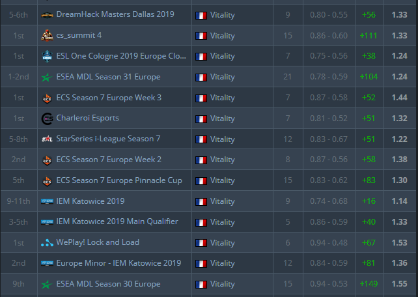Open the cs_summit 4 event page

(x=79, y=35)
